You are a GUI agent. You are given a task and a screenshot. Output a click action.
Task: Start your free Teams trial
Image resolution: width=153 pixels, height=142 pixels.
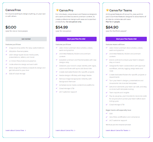(x=126, y=39)
